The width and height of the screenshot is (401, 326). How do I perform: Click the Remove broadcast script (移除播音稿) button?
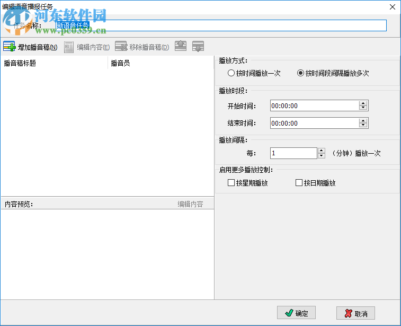(142, 47)
